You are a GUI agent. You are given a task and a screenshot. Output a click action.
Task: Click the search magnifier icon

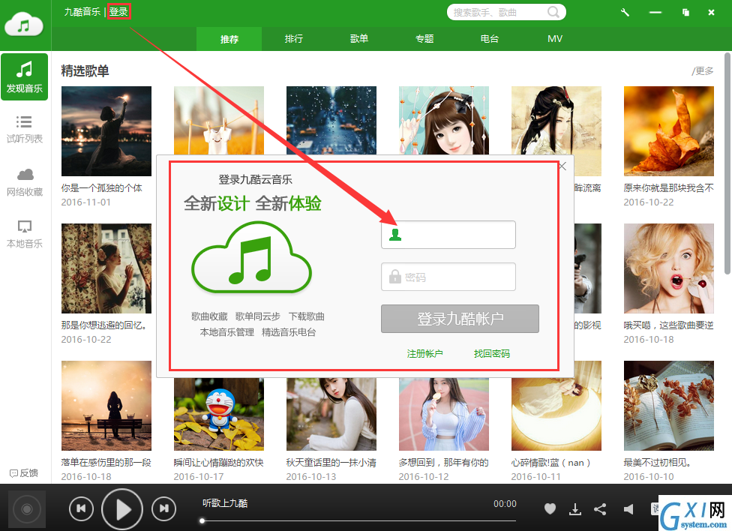point(553,12)
